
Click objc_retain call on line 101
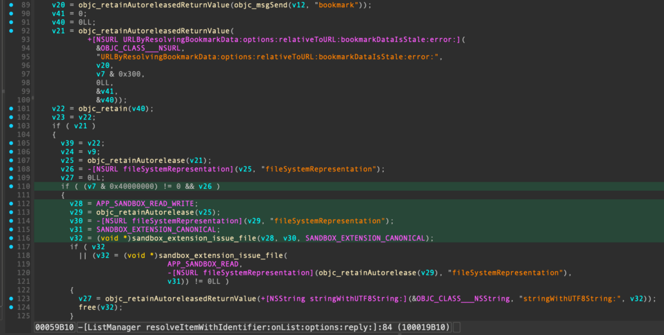click(x=103, y=109)
